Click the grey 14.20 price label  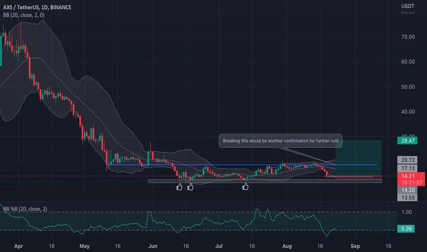coord(407,190)
